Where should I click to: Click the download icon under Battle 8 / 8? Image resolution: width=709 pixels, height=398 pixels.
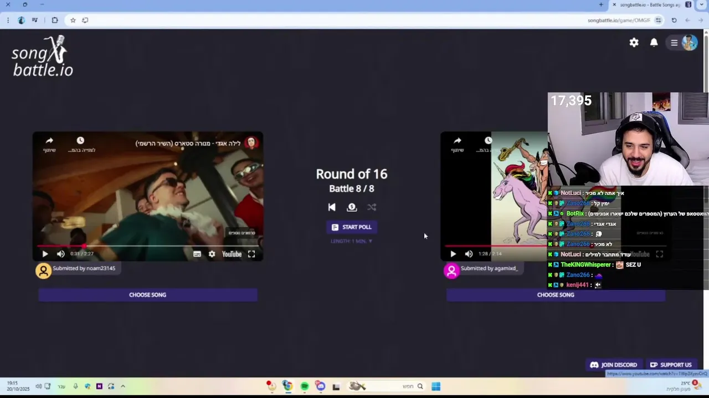pyautogui.click(x=352, y=207)
